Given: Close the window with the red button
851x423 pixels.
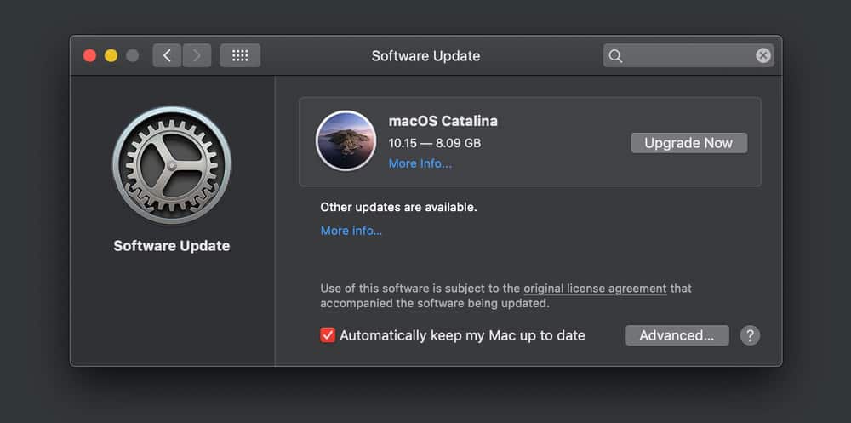Looking at the screenshot, I should pos(89,56).
